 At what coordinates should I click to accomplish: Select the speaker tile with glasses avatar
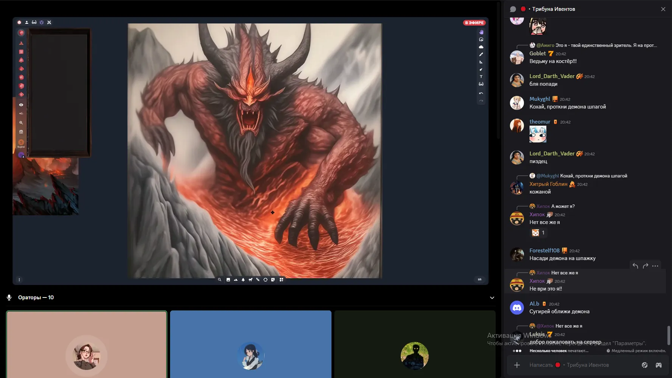coord(87,344)
